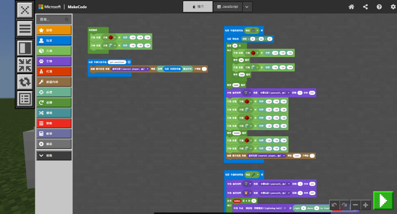
Task: Click the plus icon on get position command
Action: coord(129,62)
